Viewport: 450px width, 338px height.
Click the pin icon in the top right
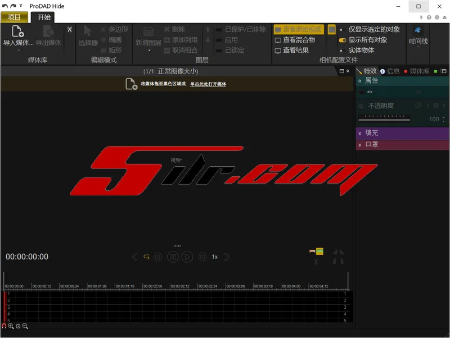[421, 17]
